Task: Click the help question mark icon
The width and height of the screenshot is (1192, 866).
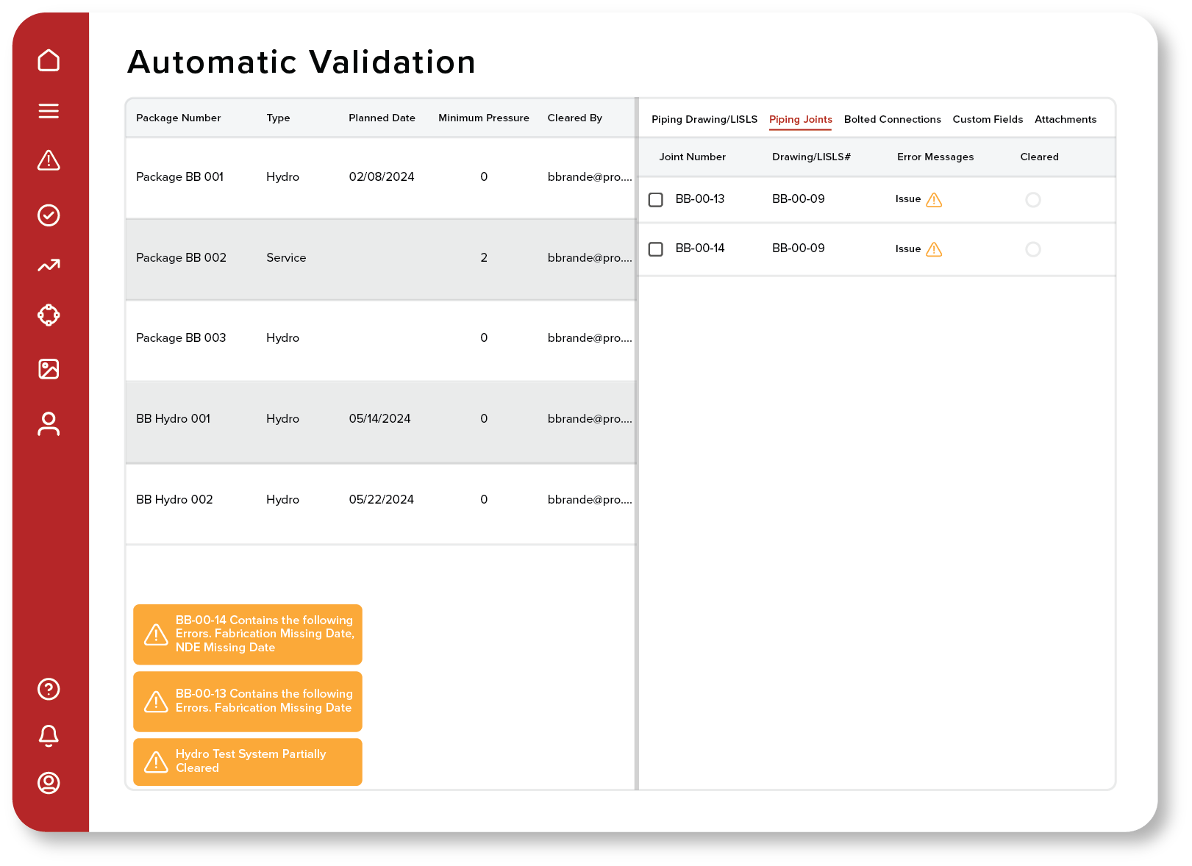Action: tap(49, 690)
